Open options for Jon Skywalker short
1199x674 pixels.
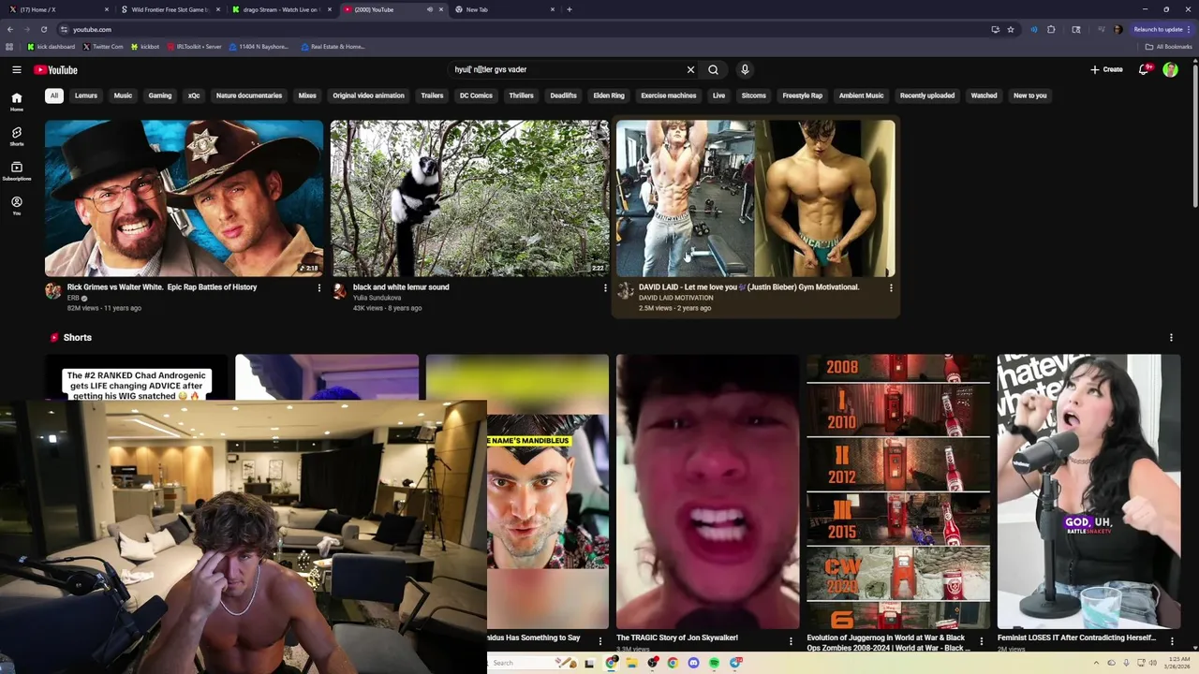(x=791, y=641)
